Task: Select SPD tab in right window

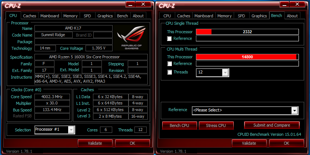Action: (x=241, y=16)
